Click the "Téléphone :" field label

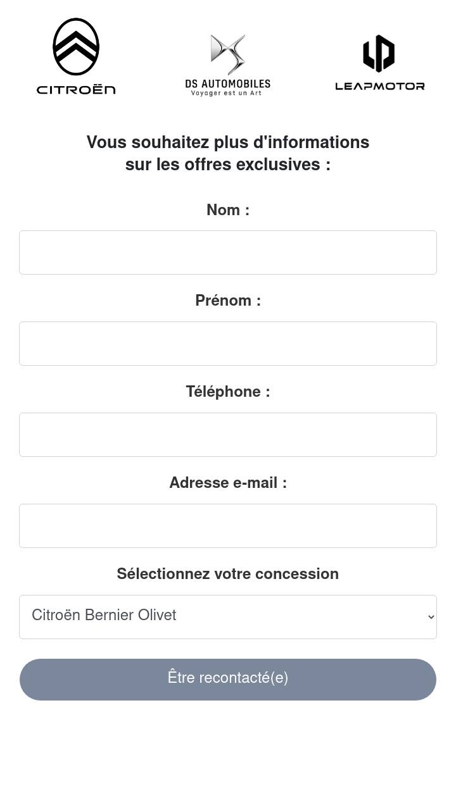[x=228, y=392]
